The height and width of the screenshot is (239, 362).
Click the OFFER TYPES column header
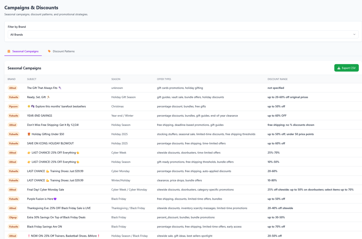(164, 79)
